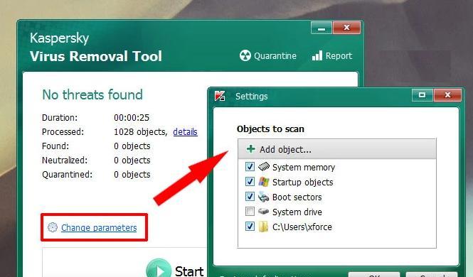
Task: Click the No threats found heading
Action: [92, 94]
